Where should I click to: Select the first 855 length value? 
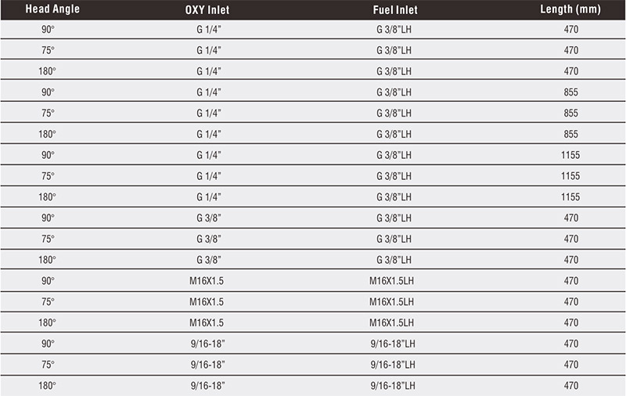click(x=571, y=92)
